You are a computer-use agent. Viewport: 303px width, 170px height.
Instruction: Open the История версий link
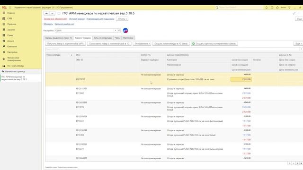tap(77, 19)
